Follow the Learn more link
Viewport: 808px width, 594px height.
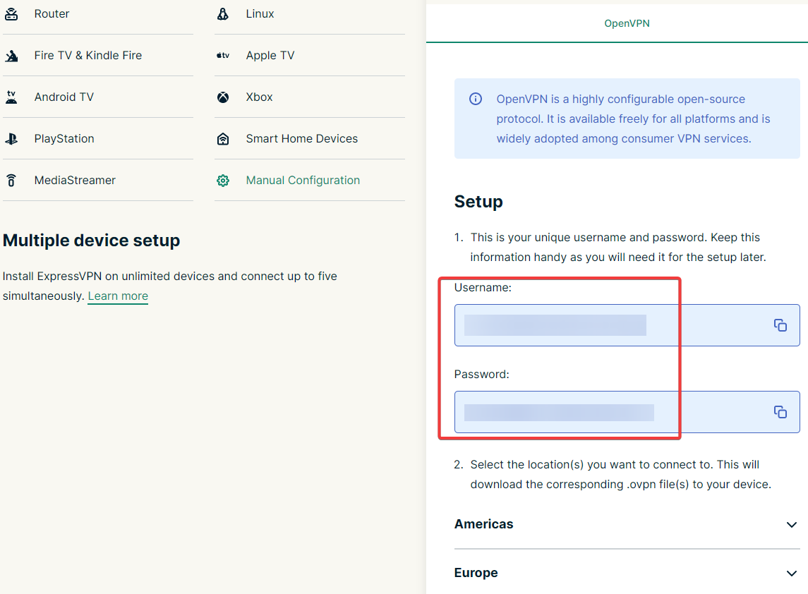pyautogui.click(x=118, y=296)
